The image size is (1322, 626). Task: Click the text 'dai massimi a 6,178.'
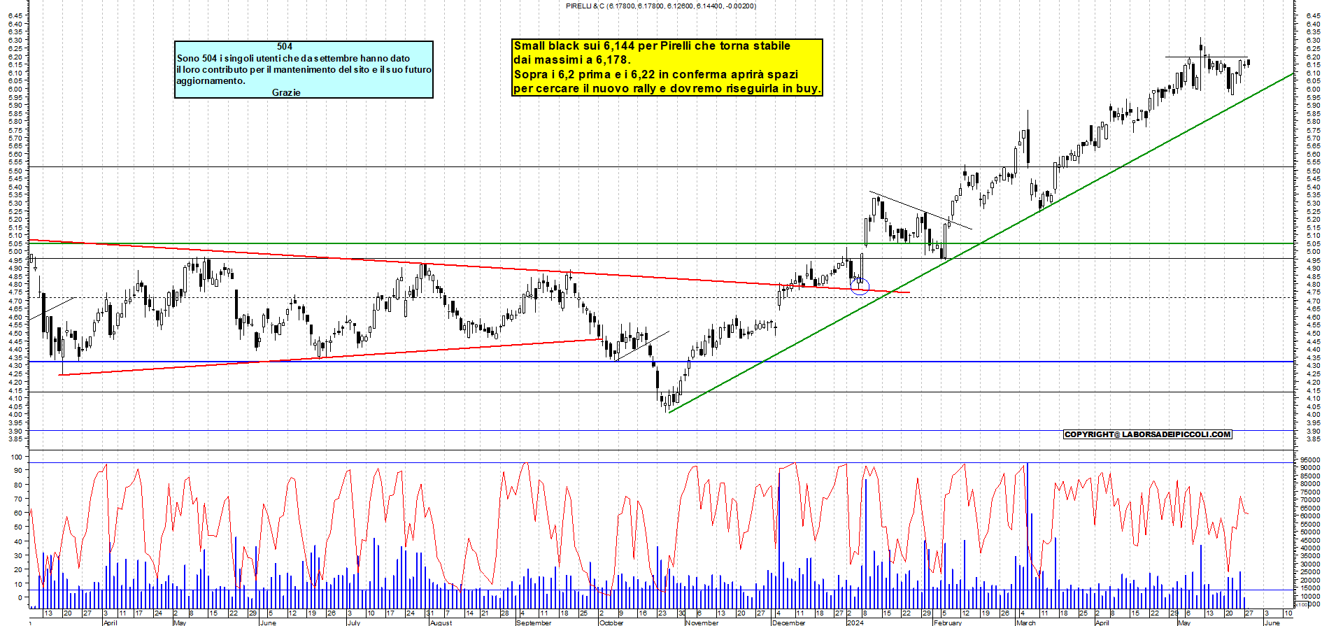click(x=572, y=60)
